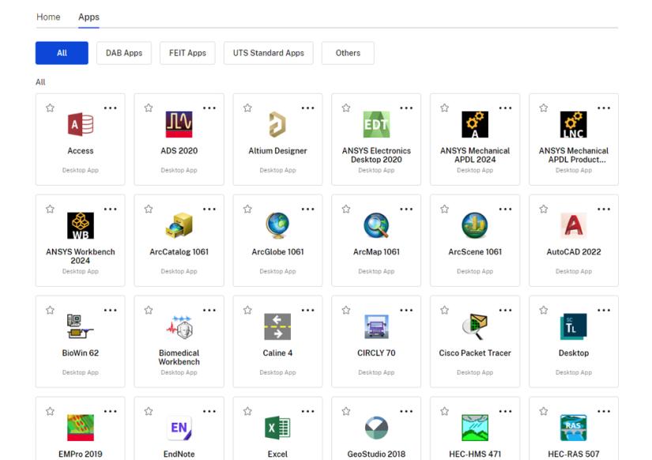
Task: Open Biomedical Workbench icon
Action: point(179,326)
